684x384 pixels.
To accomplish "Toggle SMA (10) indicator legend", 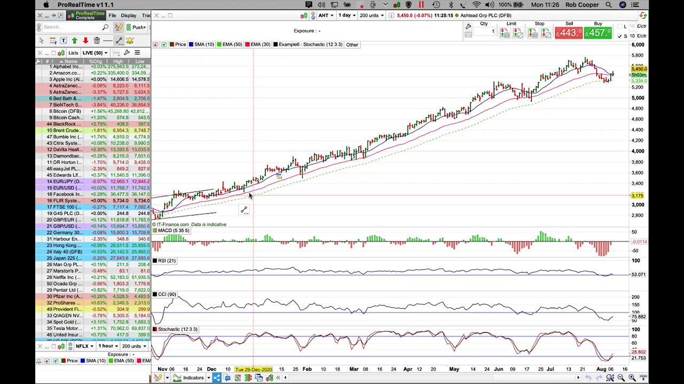I will [201, 45].
